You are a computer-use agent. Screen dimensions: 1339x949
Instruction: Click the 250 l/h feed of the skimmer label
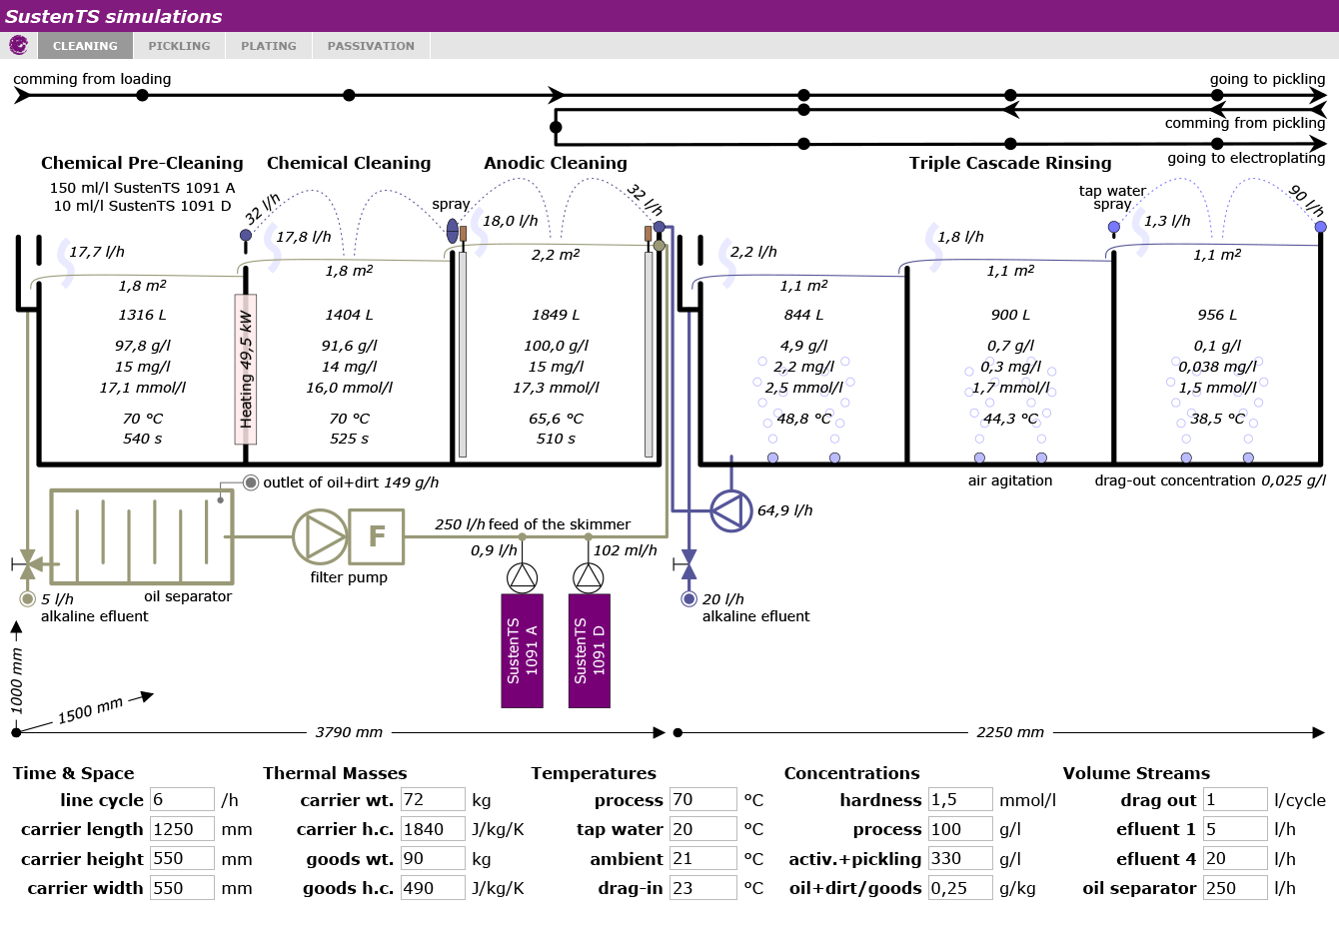pos(533,524)
